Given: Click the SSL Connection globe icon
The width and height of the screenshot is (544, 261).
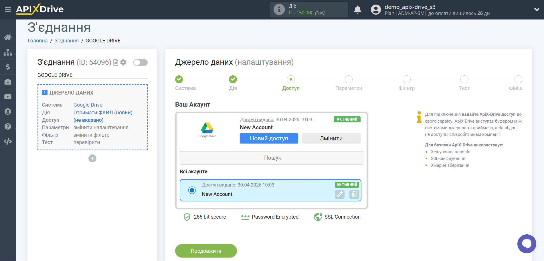Looking at the screenshot, I should point(318,217).
